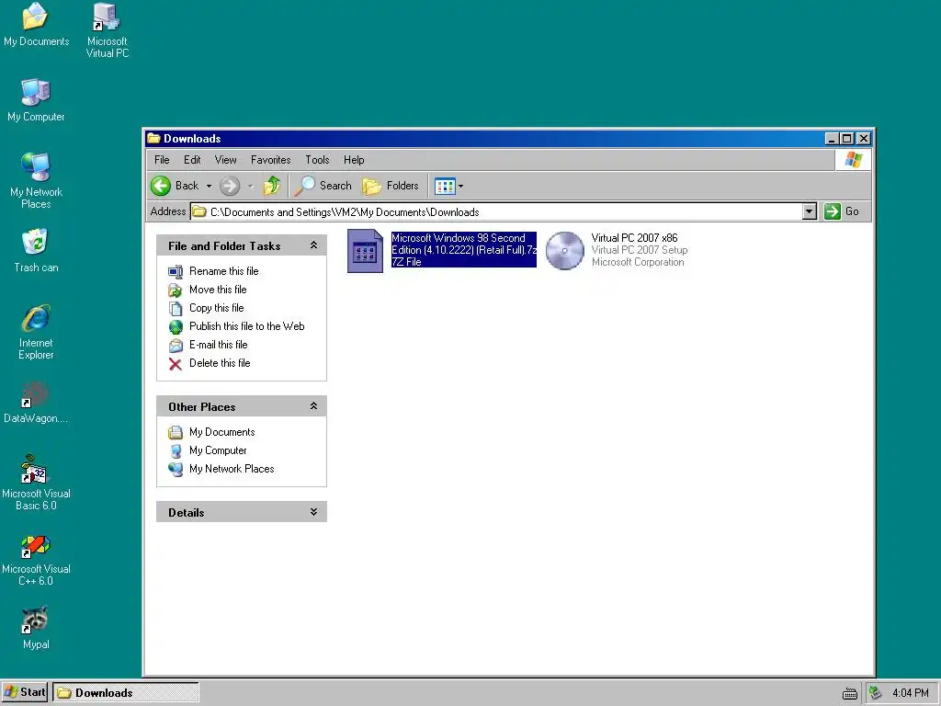Click the Downloads taskbar button
941x706 pixels.
pyautogui.click(x=126, y=692)
